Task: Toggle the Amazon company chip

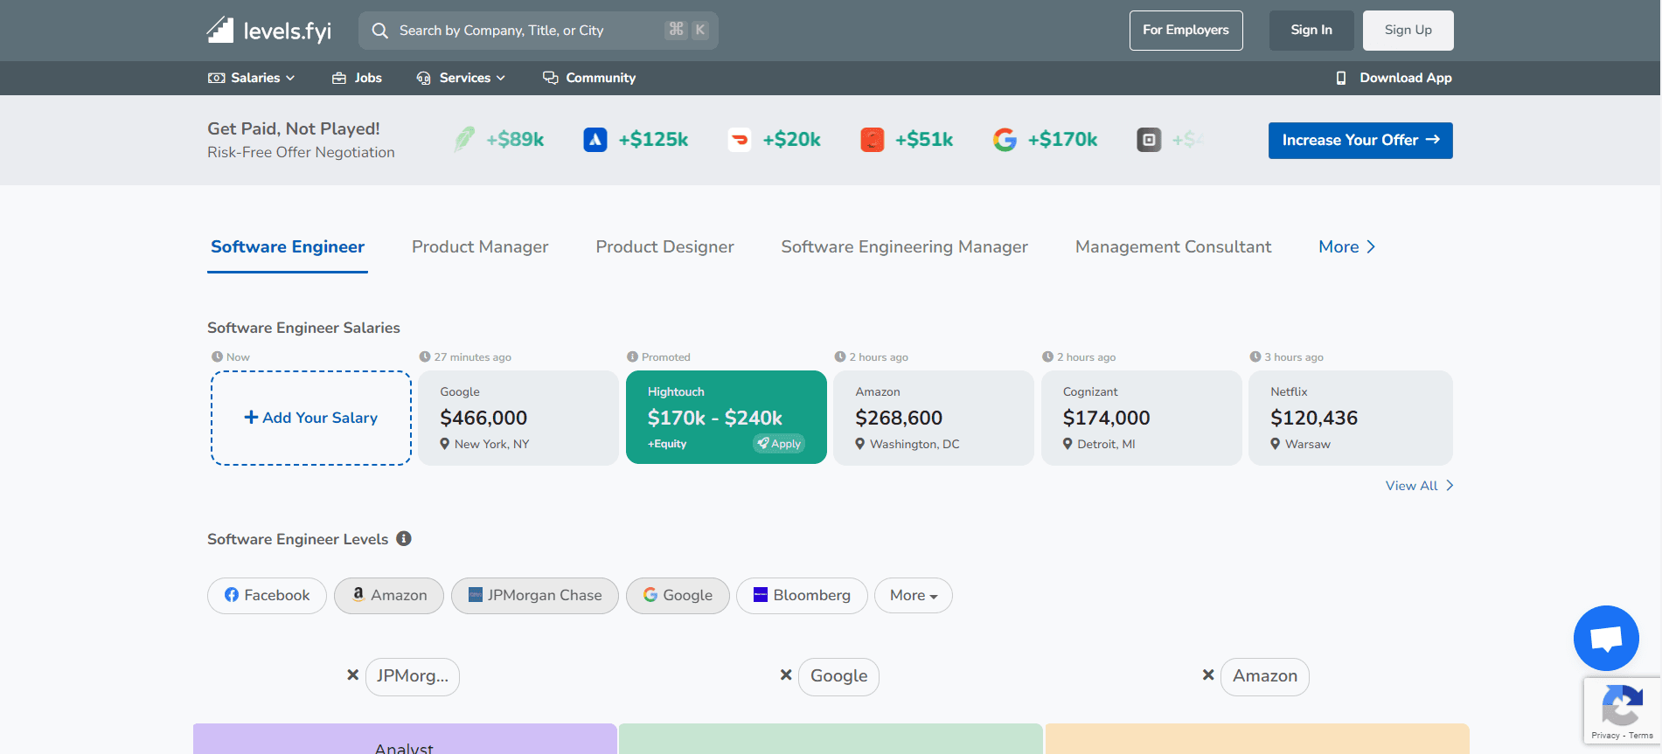Action: pyautogui.click(x=389, y=595)
